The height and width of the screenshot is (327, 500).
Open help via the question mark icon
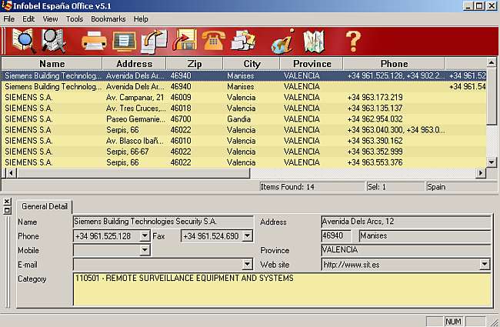tap(353, 41)
